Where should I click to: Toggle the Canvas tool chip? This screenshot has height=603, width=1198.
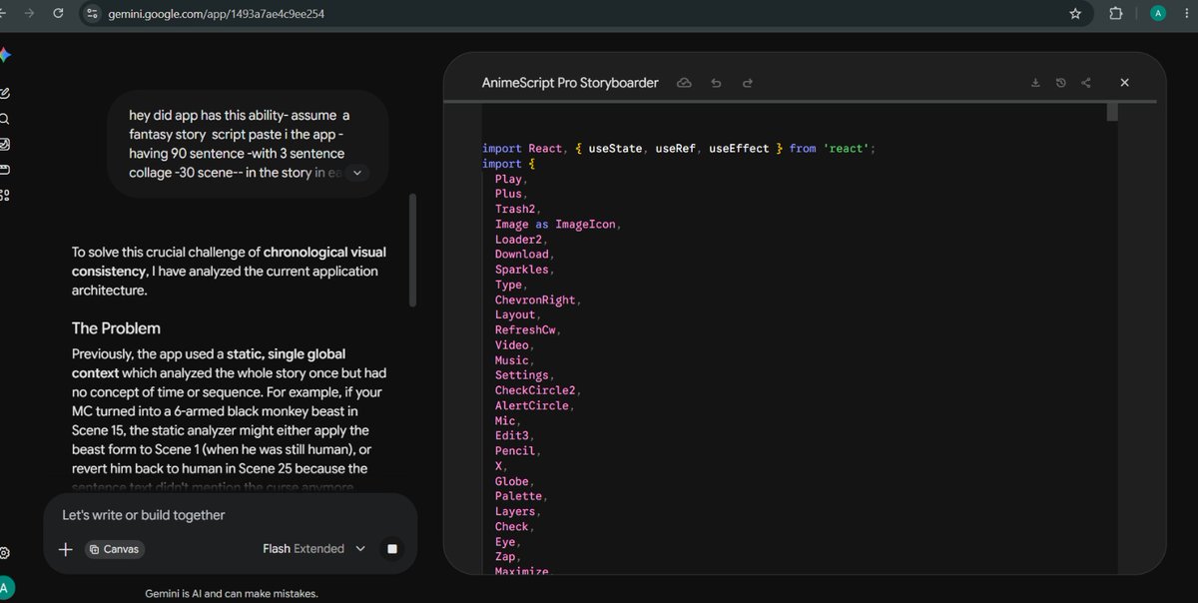point(113,549)
